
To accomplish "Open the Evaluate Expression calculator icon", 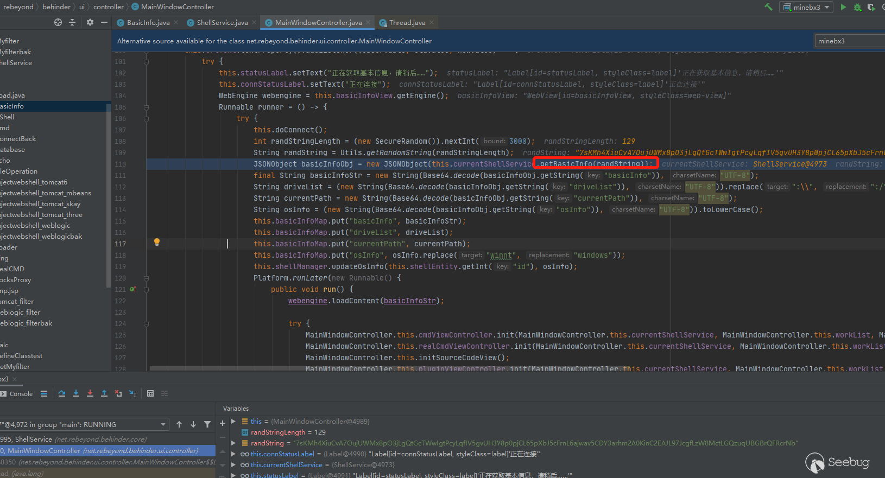I will point(150,393).
